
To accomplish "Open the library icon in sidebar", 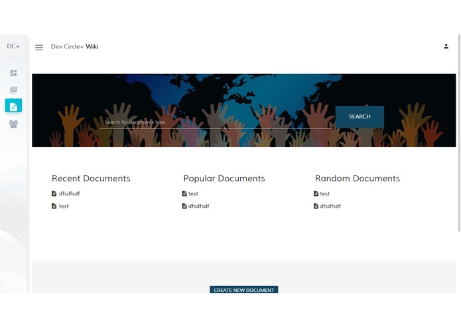I will tap(13, 90).
